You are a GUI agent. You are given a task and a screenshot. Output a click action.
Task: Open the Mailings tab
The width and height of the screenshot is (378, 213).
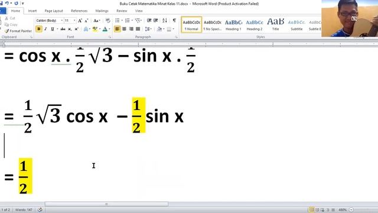tap(102, 11)
